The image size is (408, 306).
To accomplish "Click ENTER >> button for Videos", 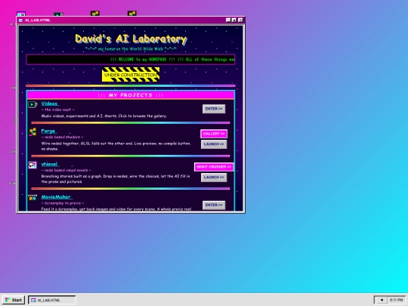I will [x=214, y=109].
